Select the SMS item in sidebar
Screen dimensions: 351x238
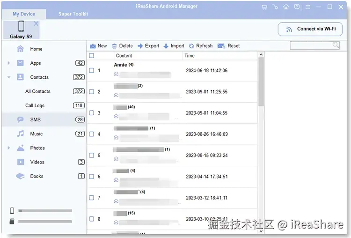point(44,119)
